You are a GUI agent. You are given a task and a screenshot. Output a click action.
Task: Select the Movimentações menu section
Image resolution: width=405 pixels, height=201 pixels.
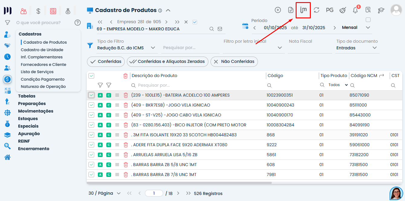36,111
